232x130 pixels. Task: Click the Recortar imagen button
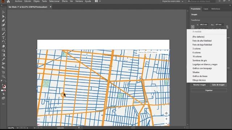point(199,85)
